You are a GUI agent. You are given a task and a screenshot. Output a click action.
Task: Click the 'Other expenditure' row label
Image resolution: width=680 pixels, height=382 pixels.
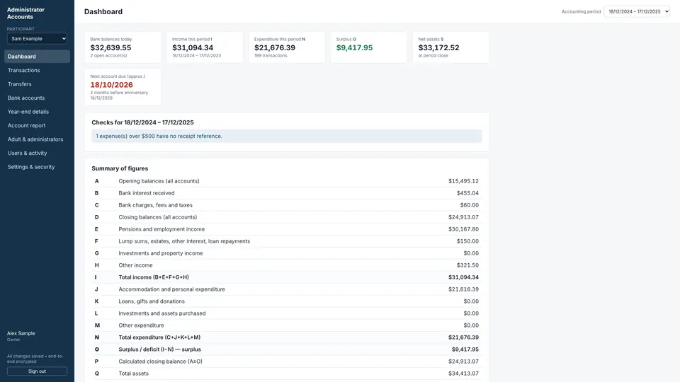coord(142,325)
